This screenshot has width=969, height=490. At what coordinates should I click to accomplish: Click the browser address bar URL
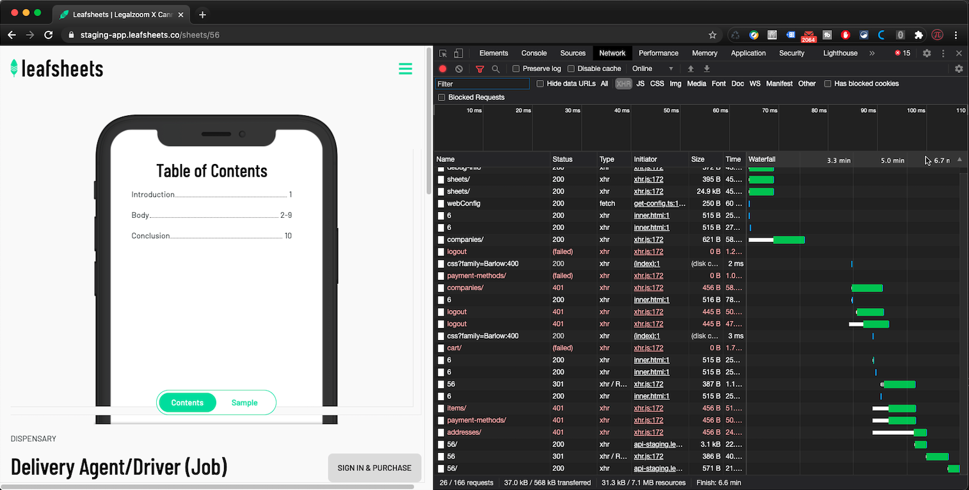coord(150,35)
